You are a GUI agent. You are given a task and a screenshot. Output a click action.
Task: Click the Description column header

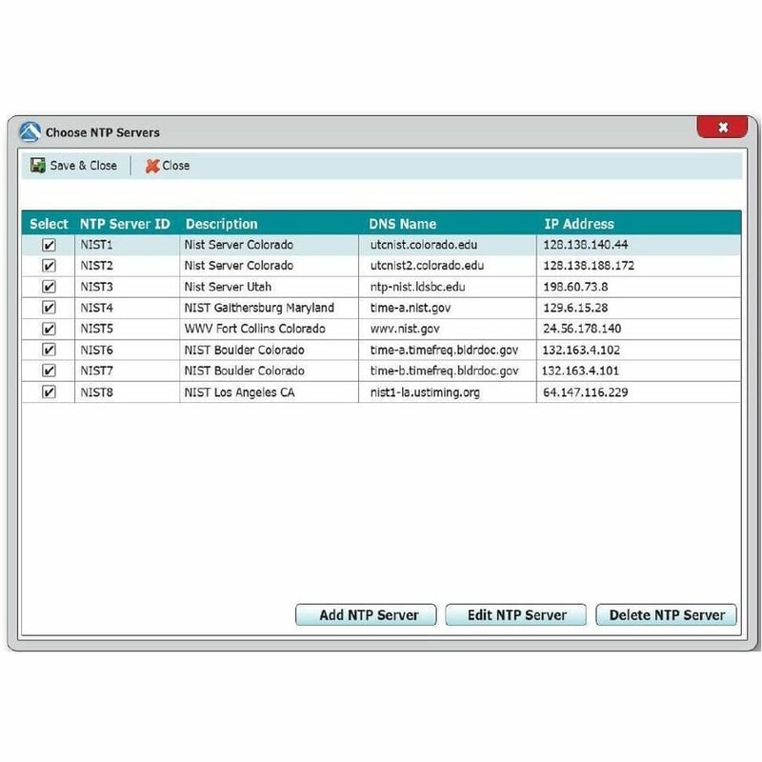(x=222, y=224)
